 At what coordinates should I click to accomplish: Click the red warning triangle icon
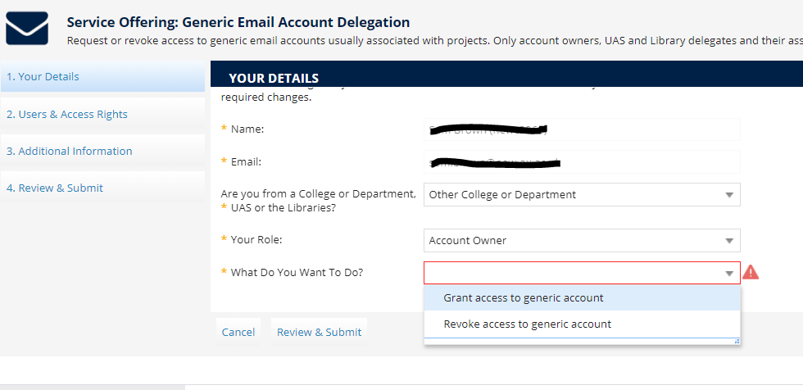751,272
